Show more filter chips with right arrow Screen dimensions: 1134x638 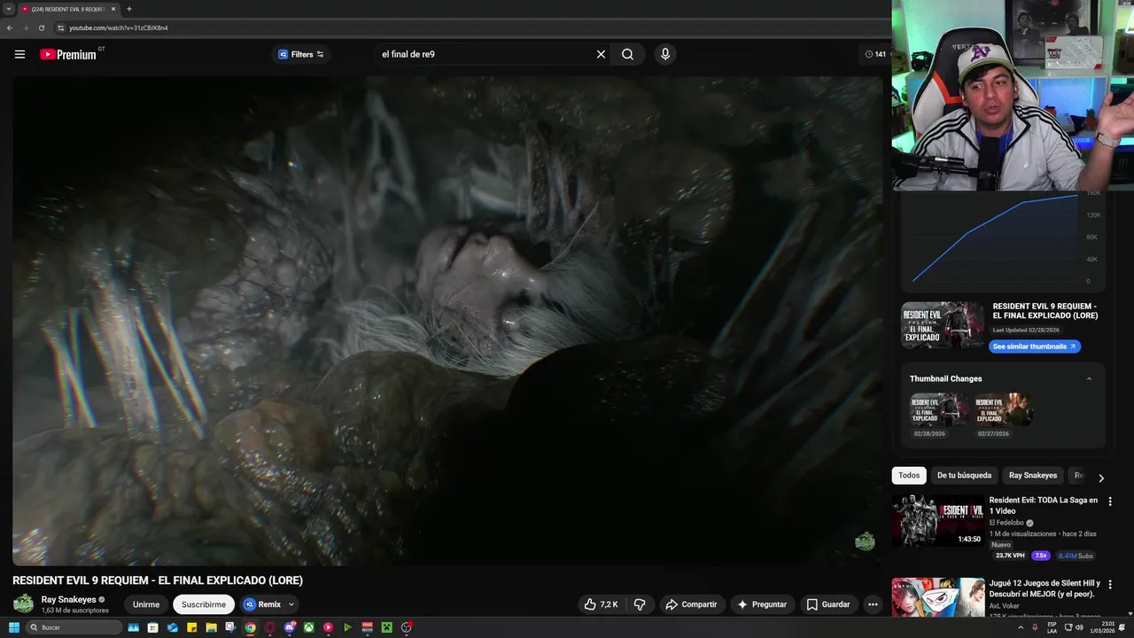pos(1101,478)
